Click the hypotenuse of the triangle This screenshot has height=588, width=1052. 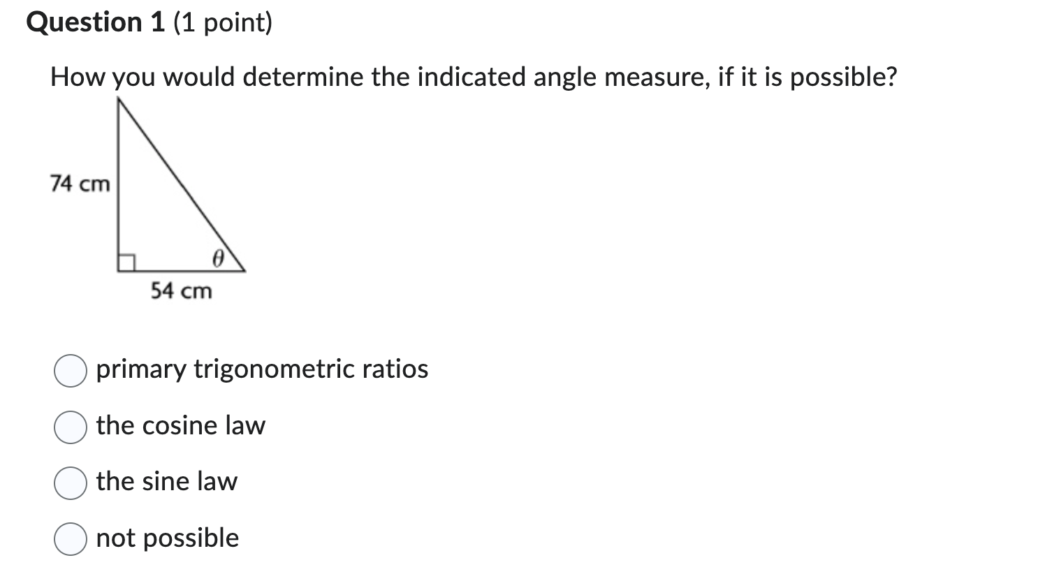click(x=182, y=185)
